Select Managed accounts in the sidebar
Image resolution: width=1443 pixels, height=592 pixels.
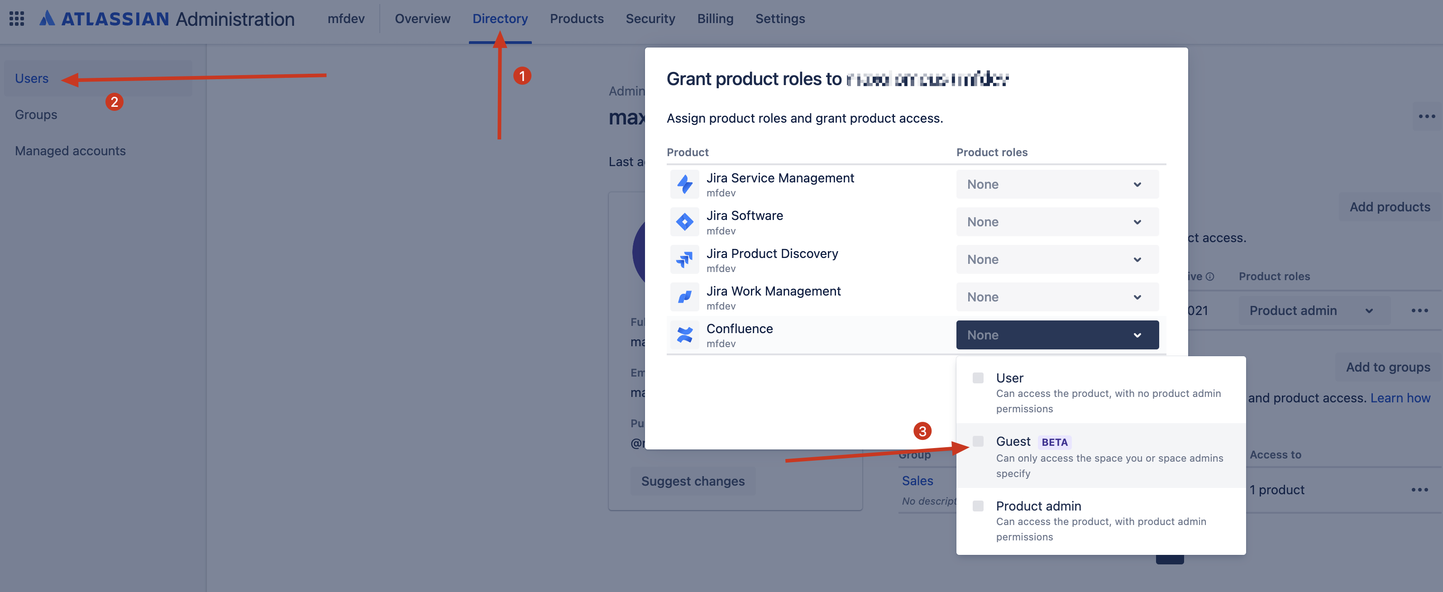coord(71,150)
